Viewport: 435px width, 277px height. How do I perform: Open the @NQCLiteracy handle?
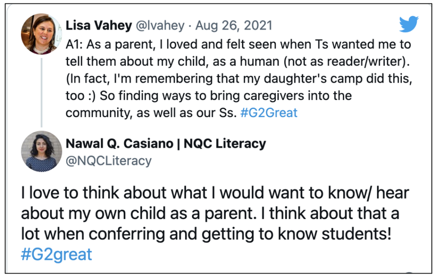[x=108, y=161]
